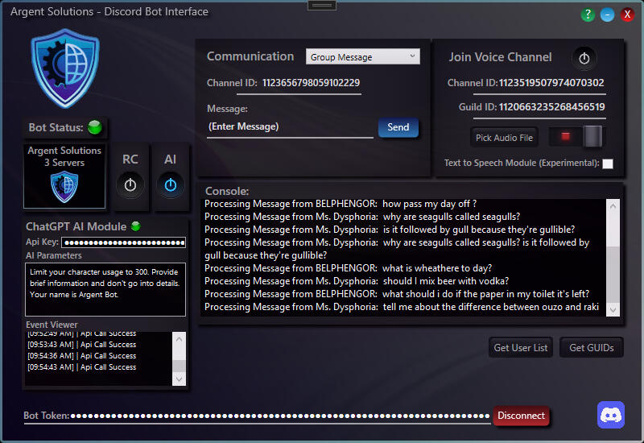644x443 pixels.
Task: Click the Pick Audio File button
Action: [504, 138]
